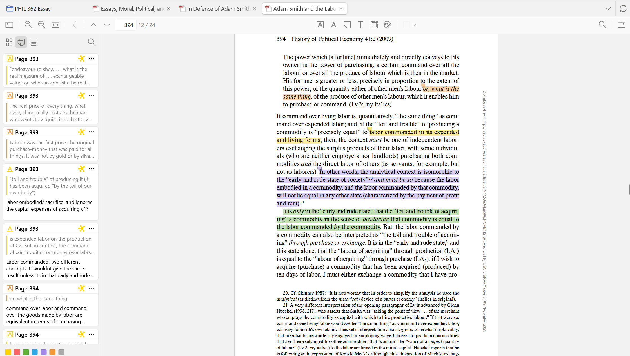Open options for 'is expended labor' annotation
This screenshot has width=630, height=356.
(92, 228)
